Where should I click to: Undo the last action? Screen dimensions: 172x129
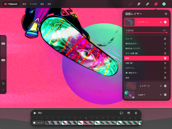3,84
